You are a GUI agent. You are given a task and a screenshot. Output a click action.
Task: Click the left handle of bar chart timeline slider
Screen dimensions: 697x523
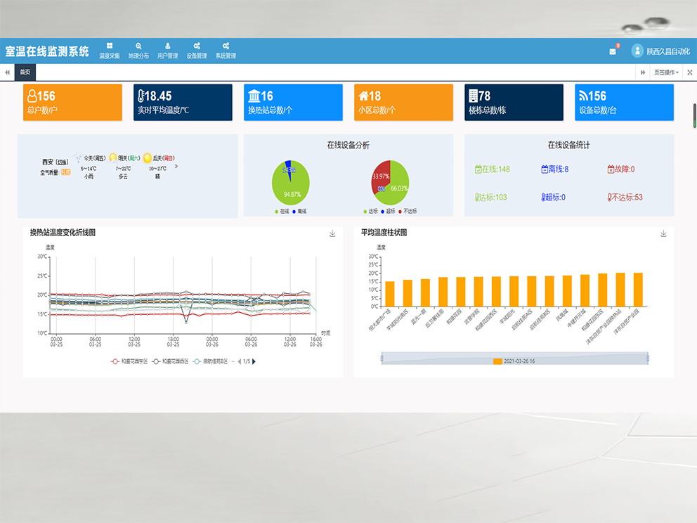pos(382,359)
